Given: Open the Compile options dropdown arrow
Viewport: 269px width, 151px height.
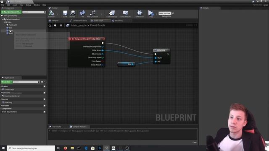Looking at the screenshot, I should point(57,14).
